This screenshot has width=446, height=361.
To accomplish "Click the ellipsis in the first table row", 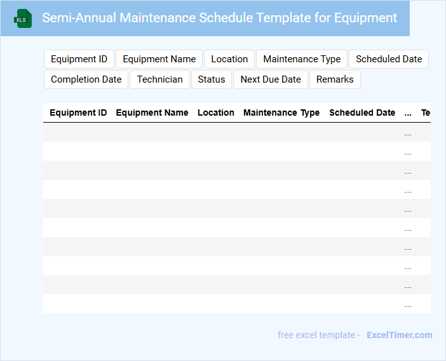I will click(x=408, y=133).
